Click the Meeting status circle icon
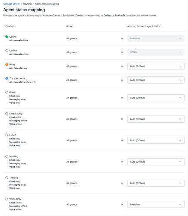 [x=6, y=156]
